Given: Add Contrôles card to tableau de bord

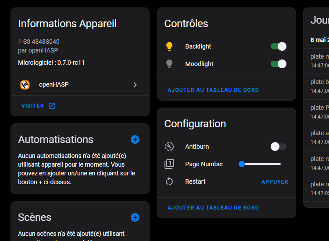Looking at the screenshot, I should [213, 90].
